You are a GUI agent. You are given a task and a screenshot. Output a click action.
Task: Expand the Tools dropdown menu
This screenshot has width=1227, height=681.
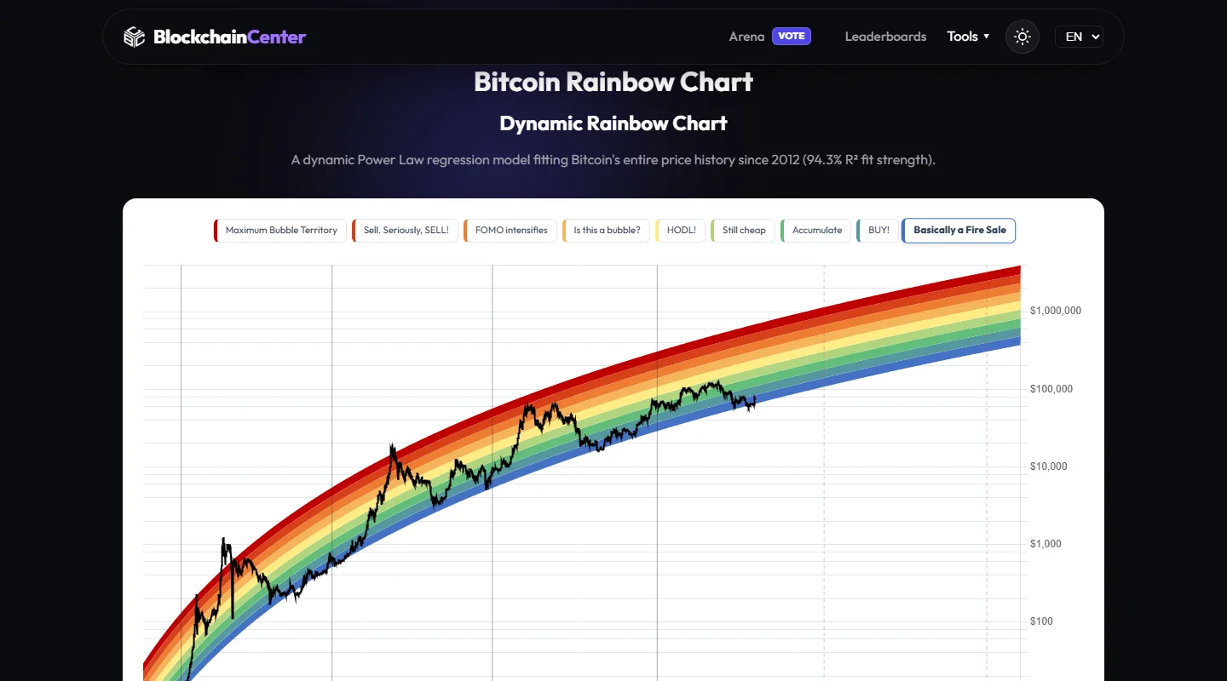(x=968, y=37)
